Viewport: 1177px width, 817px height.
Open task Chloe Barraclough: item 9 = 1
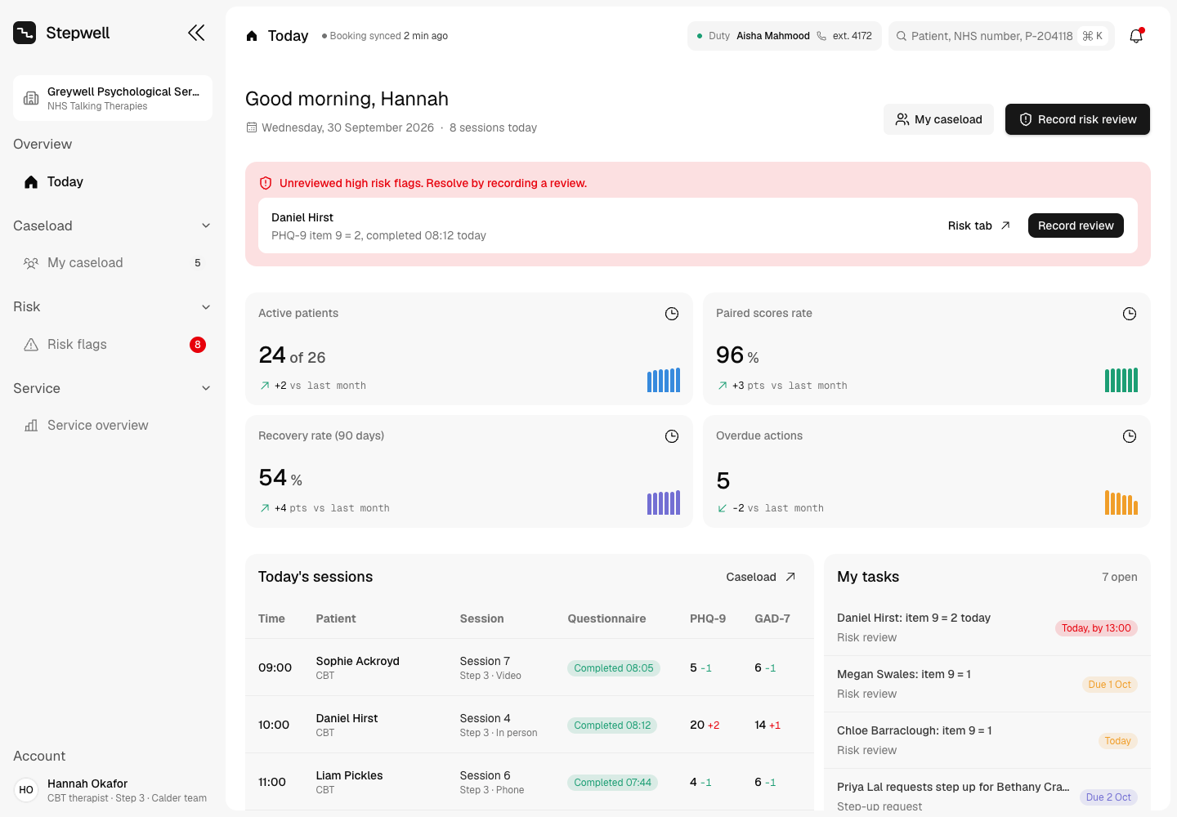987,740
